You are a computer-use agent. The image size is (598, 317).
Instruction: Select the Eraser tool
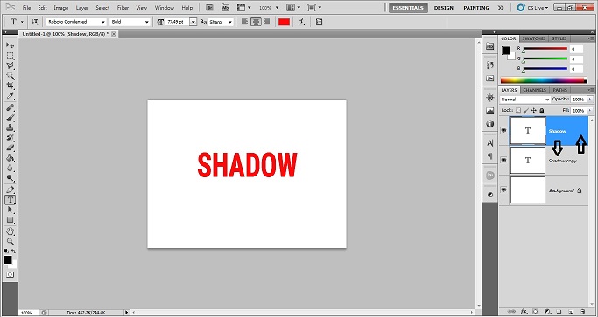(10, 148)
